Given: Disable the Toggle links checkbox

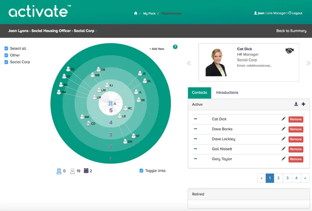Looking at the screenshot, I should (x=141, y=170).
